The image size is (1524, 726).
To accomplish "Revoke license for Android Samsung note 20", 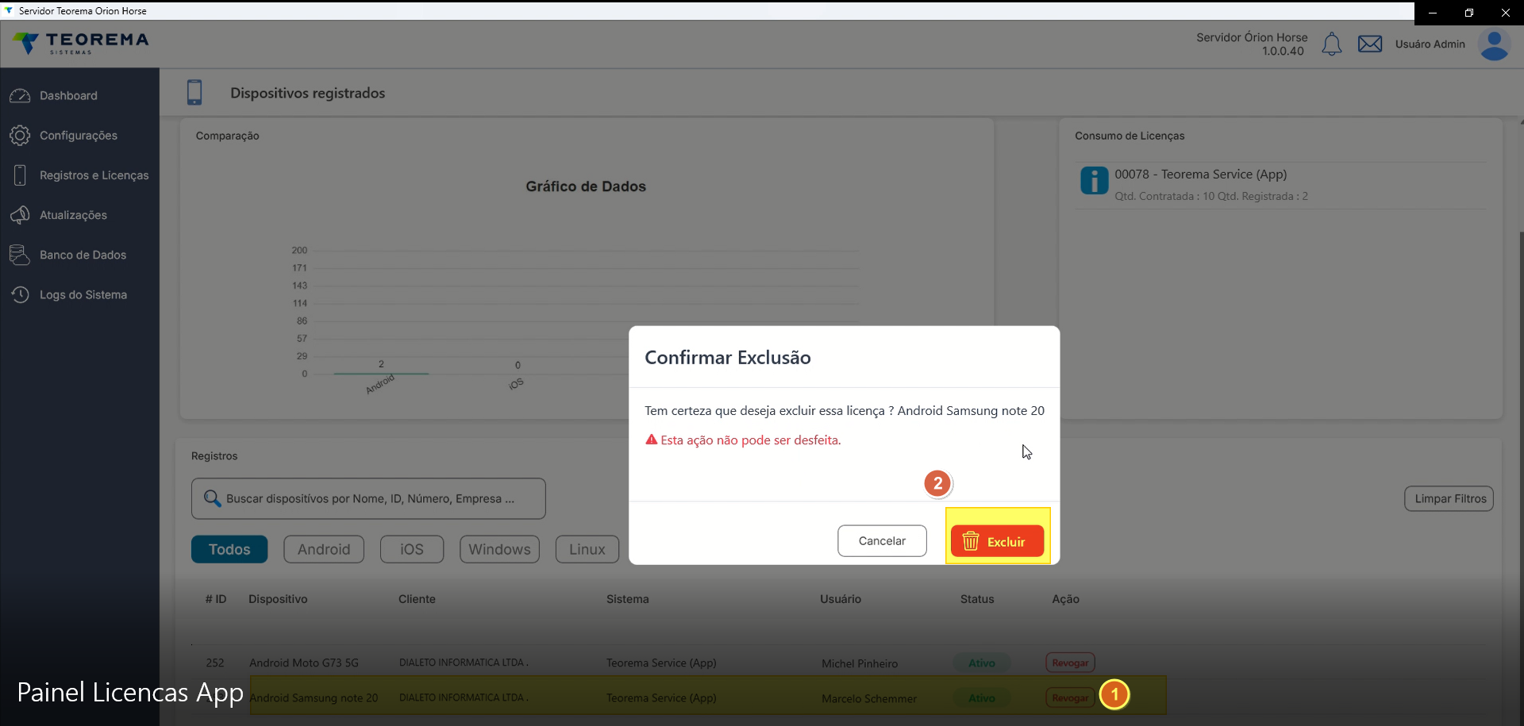I will 1070,697.
